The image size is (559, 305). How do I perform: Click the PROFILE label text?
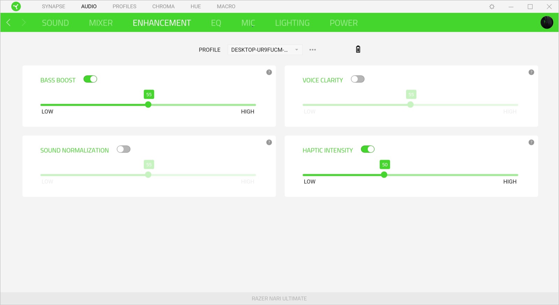pos(210,50)
